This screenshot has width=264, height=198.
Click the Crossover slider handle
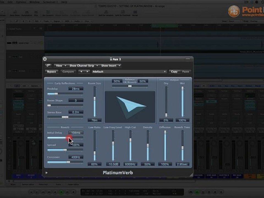click(x=68, y=162)
